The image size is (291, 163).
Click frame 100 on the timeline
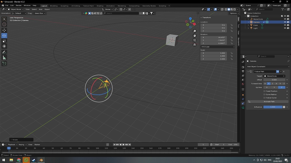click(97, 148)
